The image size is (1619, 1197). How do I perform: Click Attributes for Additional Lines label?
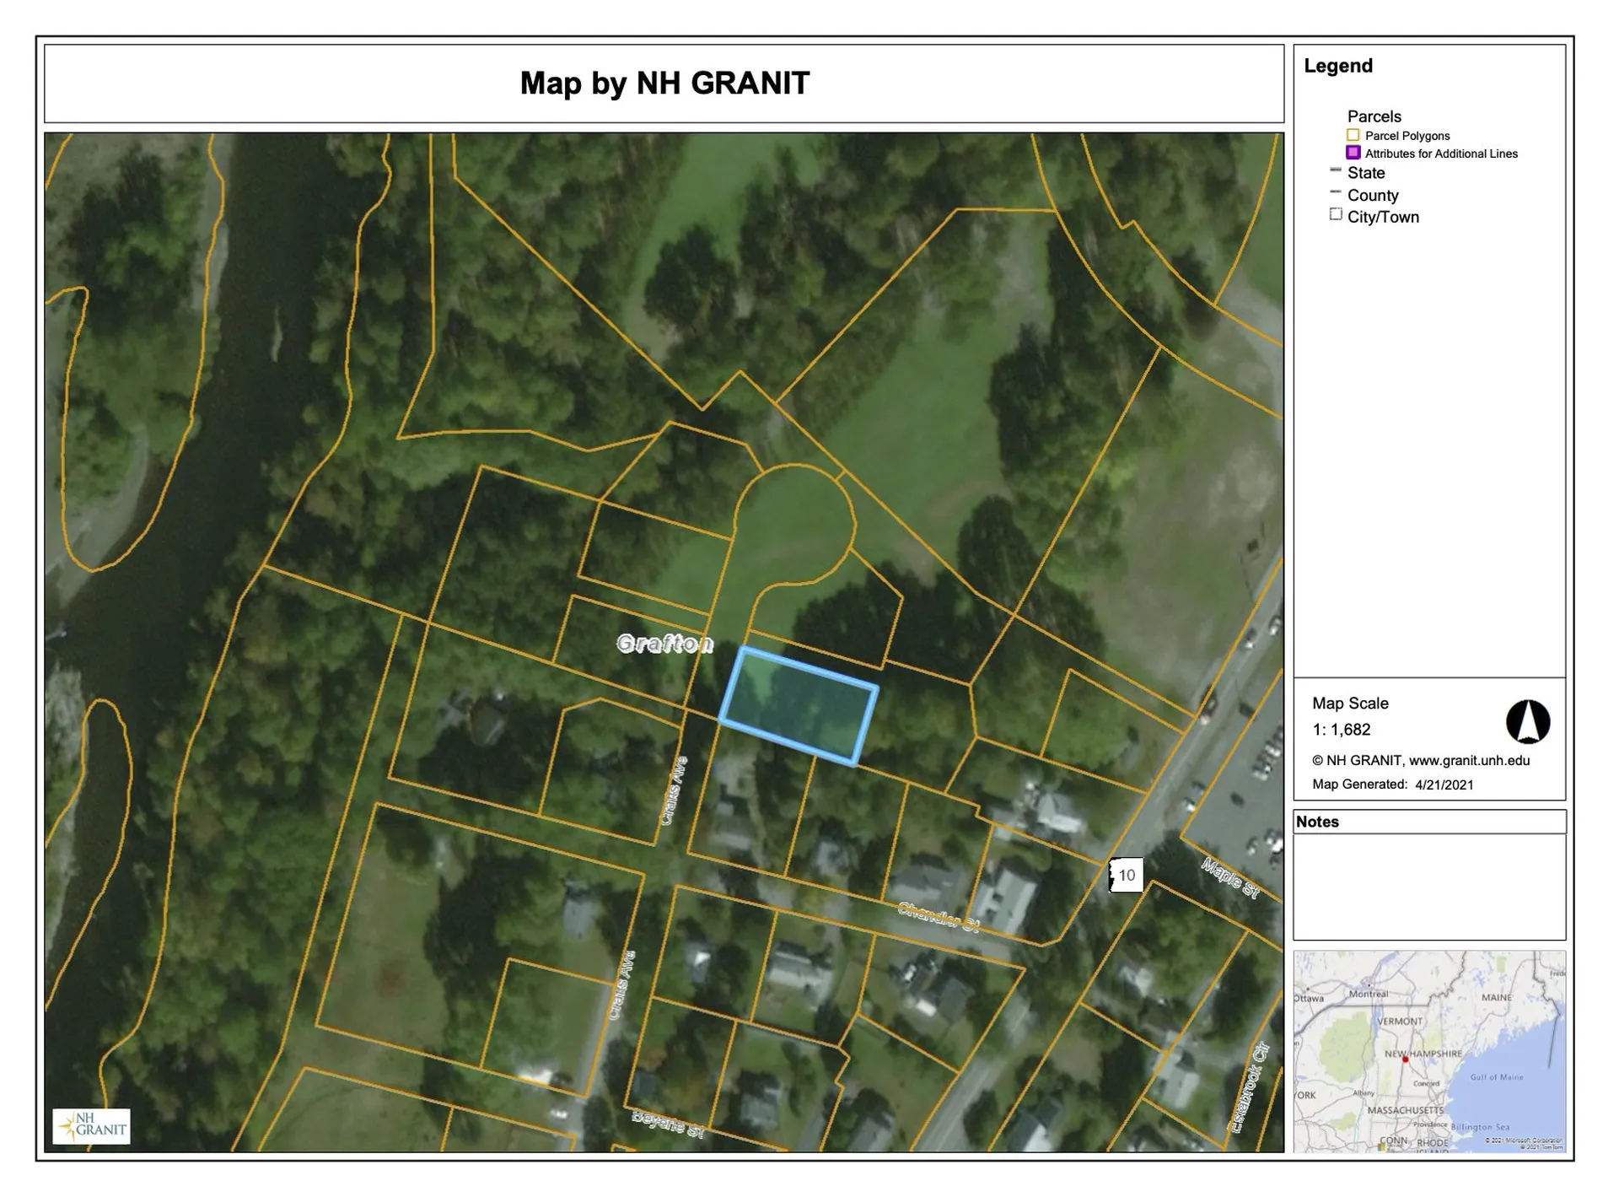click(1441, 154)
